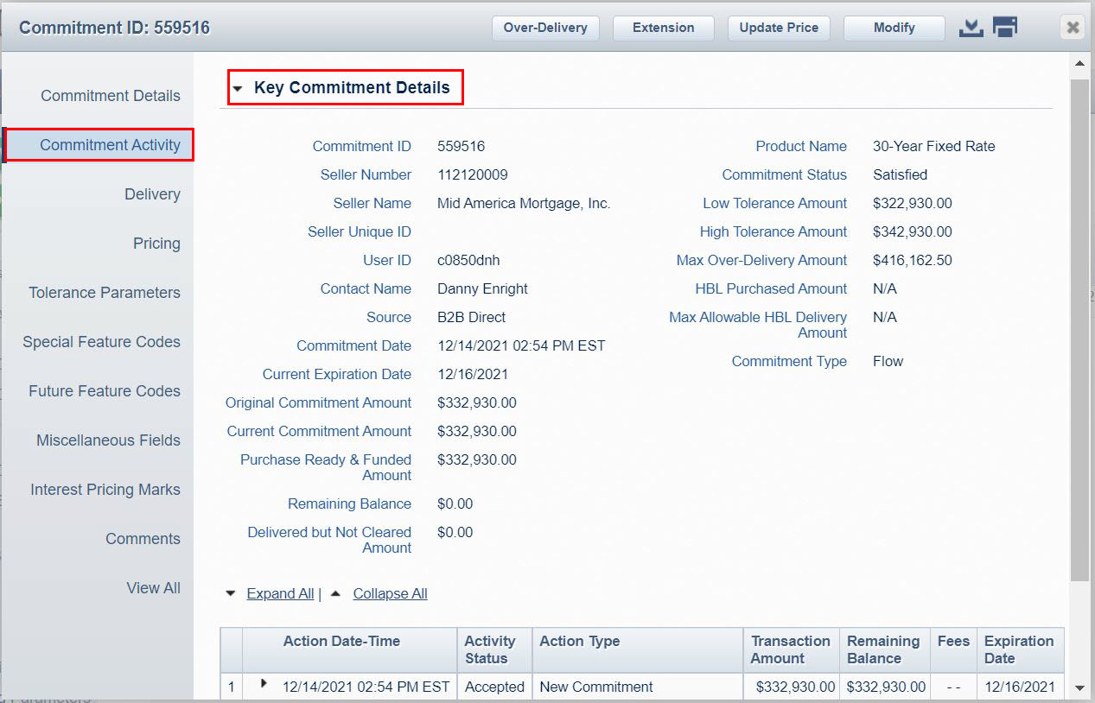Click the Modify button
Screen dimensions: 1095x703
click(894, 28)
